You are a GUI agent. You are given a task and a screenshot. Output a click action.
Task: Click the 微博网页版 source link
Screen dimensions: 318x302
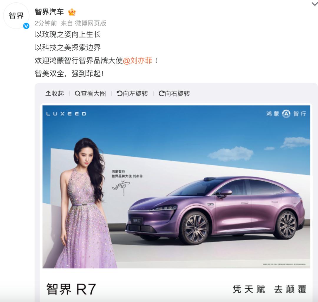coord(90,23)
